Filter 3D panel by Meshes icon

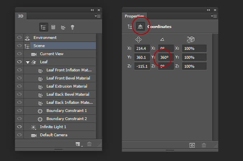[x=53, y=27]
